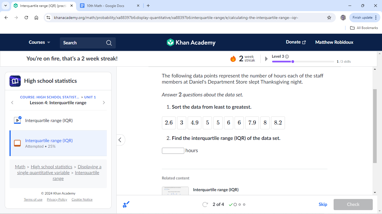The width and height of the screenshot is (382, 214).
Task: Click the Check button
Action: coord(353,205)
